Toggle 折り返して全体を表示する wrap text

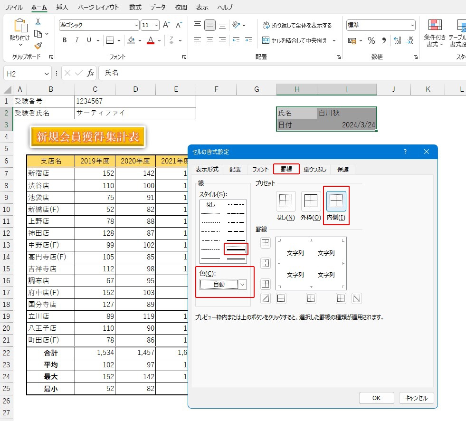pyautogui.click(x=296, y=26)
